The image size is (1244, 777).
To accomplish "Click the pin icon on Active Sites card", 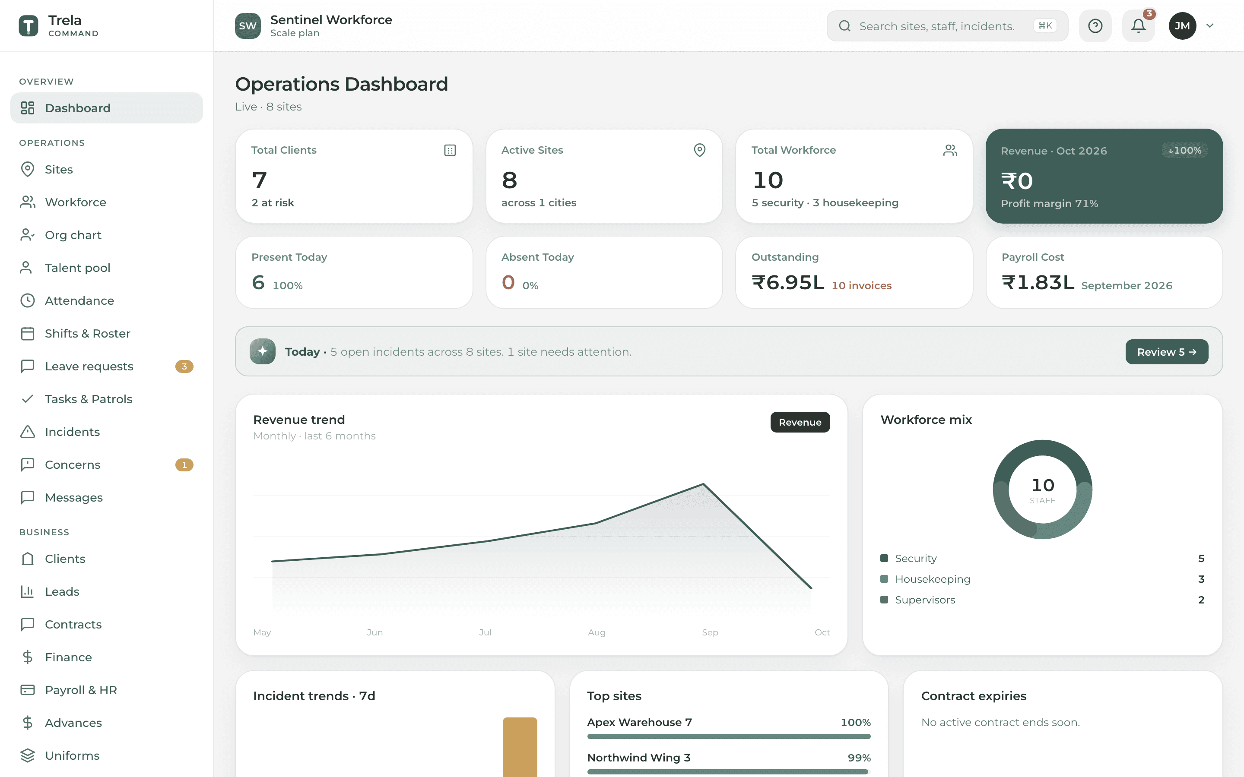I will (x=700, y=150).
